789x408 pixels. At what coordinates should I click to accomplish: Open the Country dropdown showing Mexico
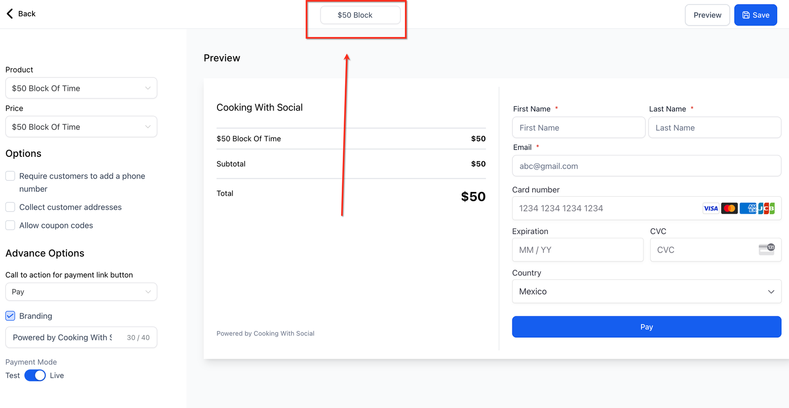coord(646,292)
